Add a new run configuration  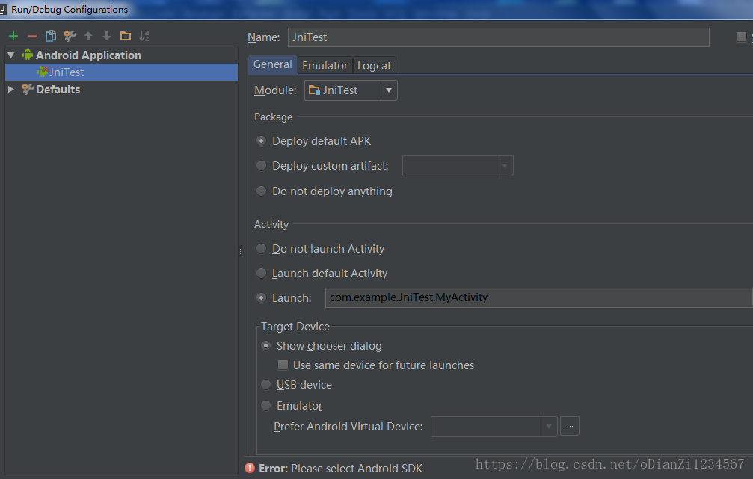(12, 35)
